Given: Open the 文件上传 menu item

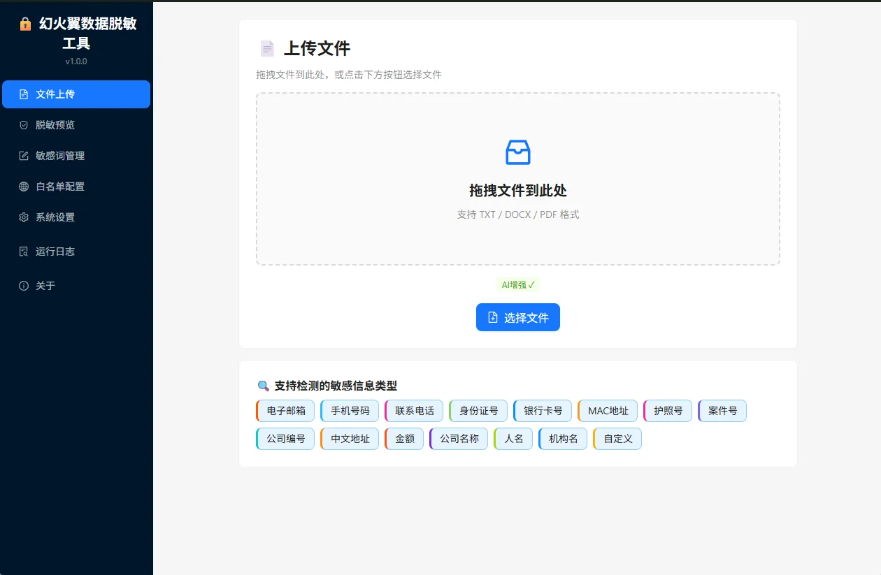Looking at the screenshot, I should pos(76,94).
